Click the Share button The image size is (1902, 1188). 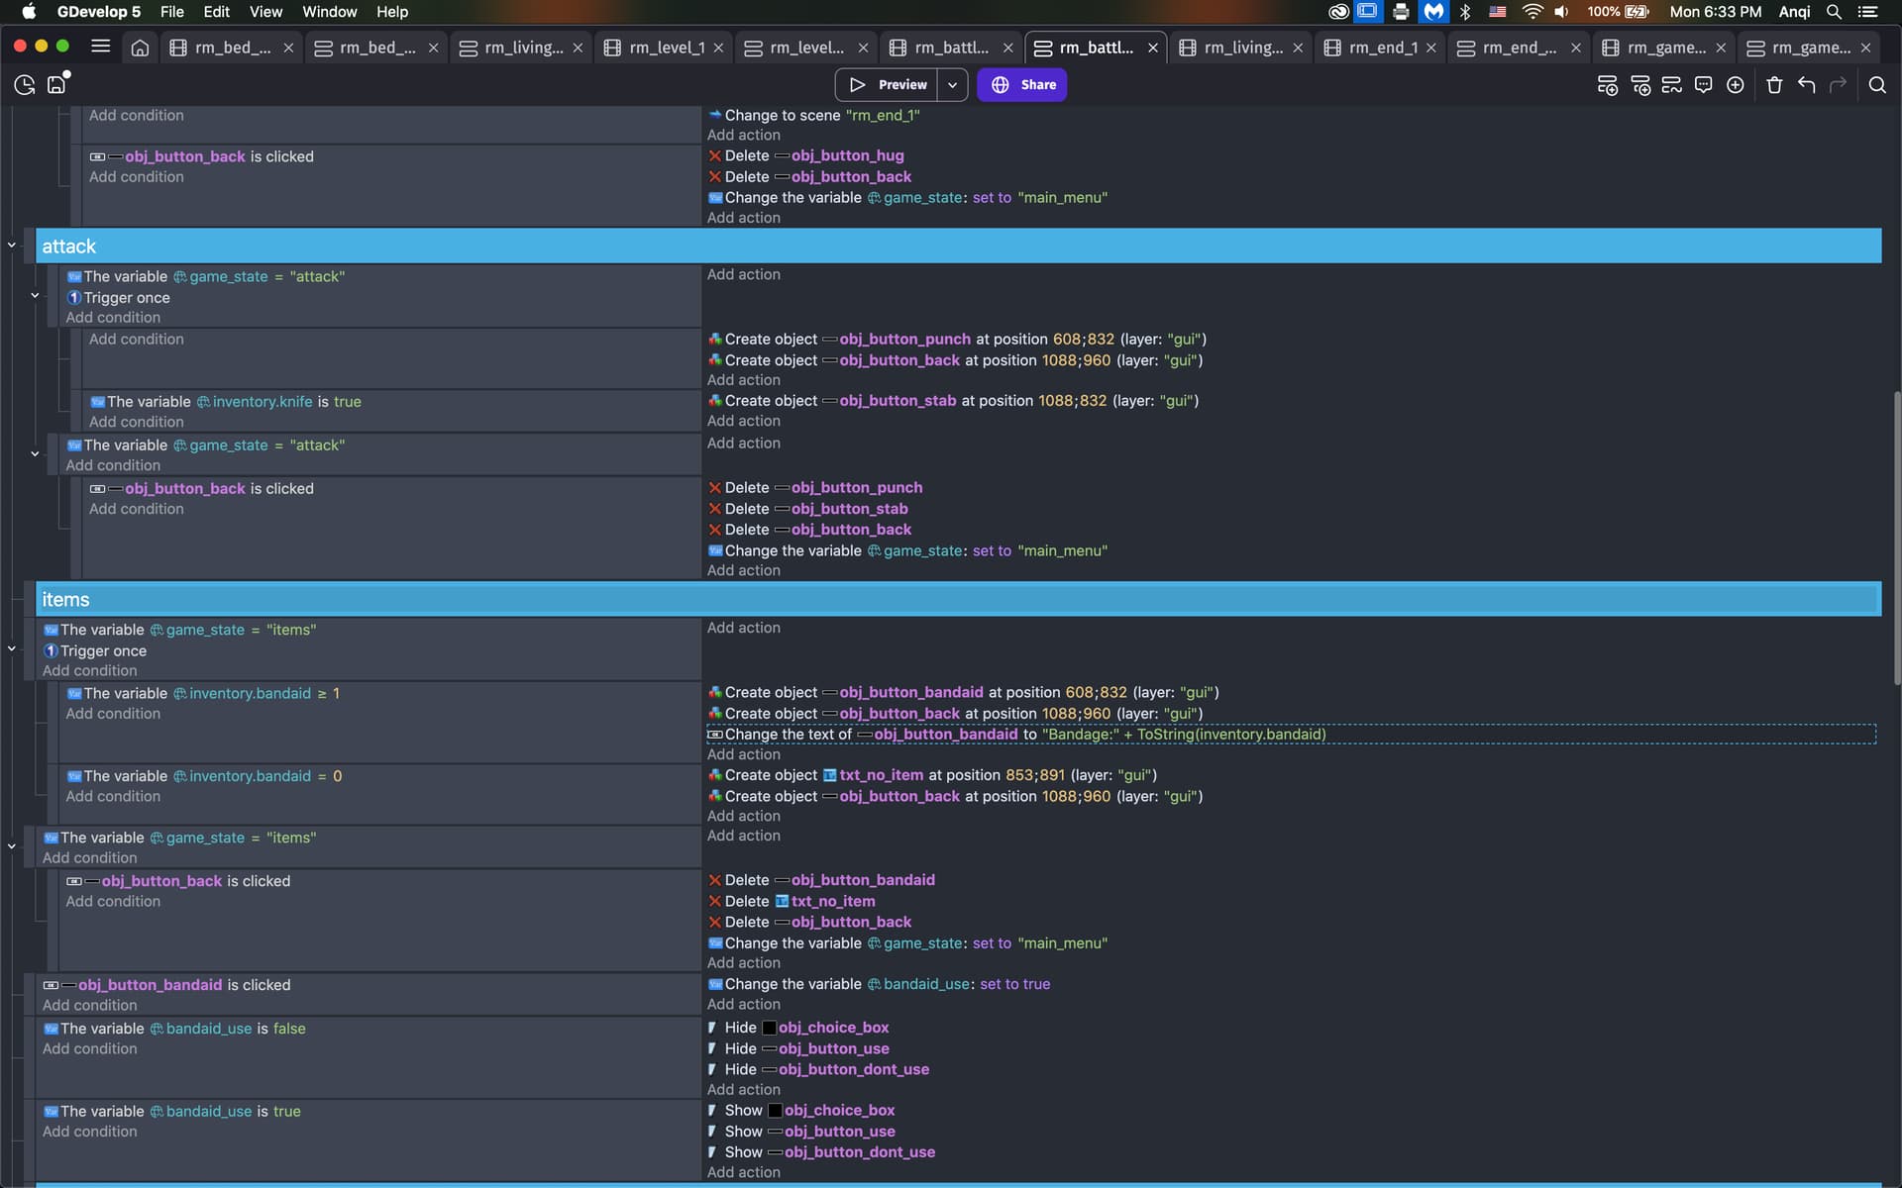[x=1022, y=85]
